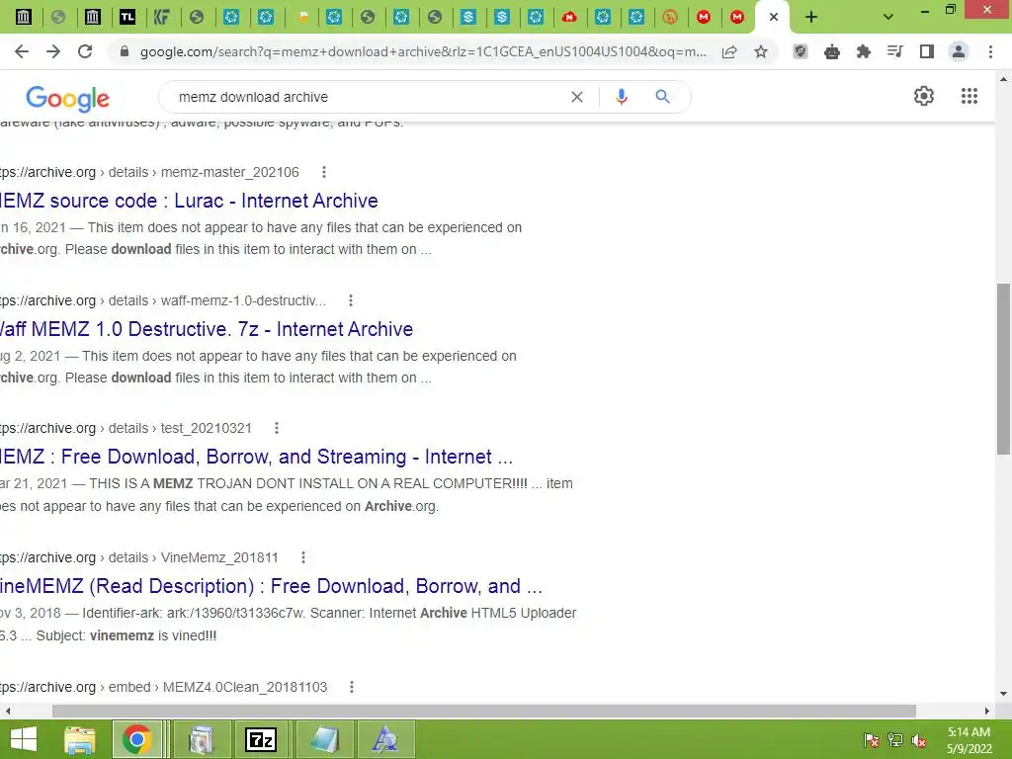The height and width of the screenshot is (759, 1012).
Task: Open File Explorer from the taskbar
Action: (x=80, y=739)
